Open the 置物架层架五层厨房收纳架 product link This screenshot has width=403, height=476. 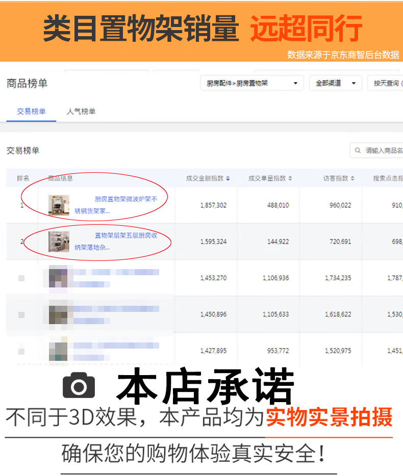click(125, 236)
